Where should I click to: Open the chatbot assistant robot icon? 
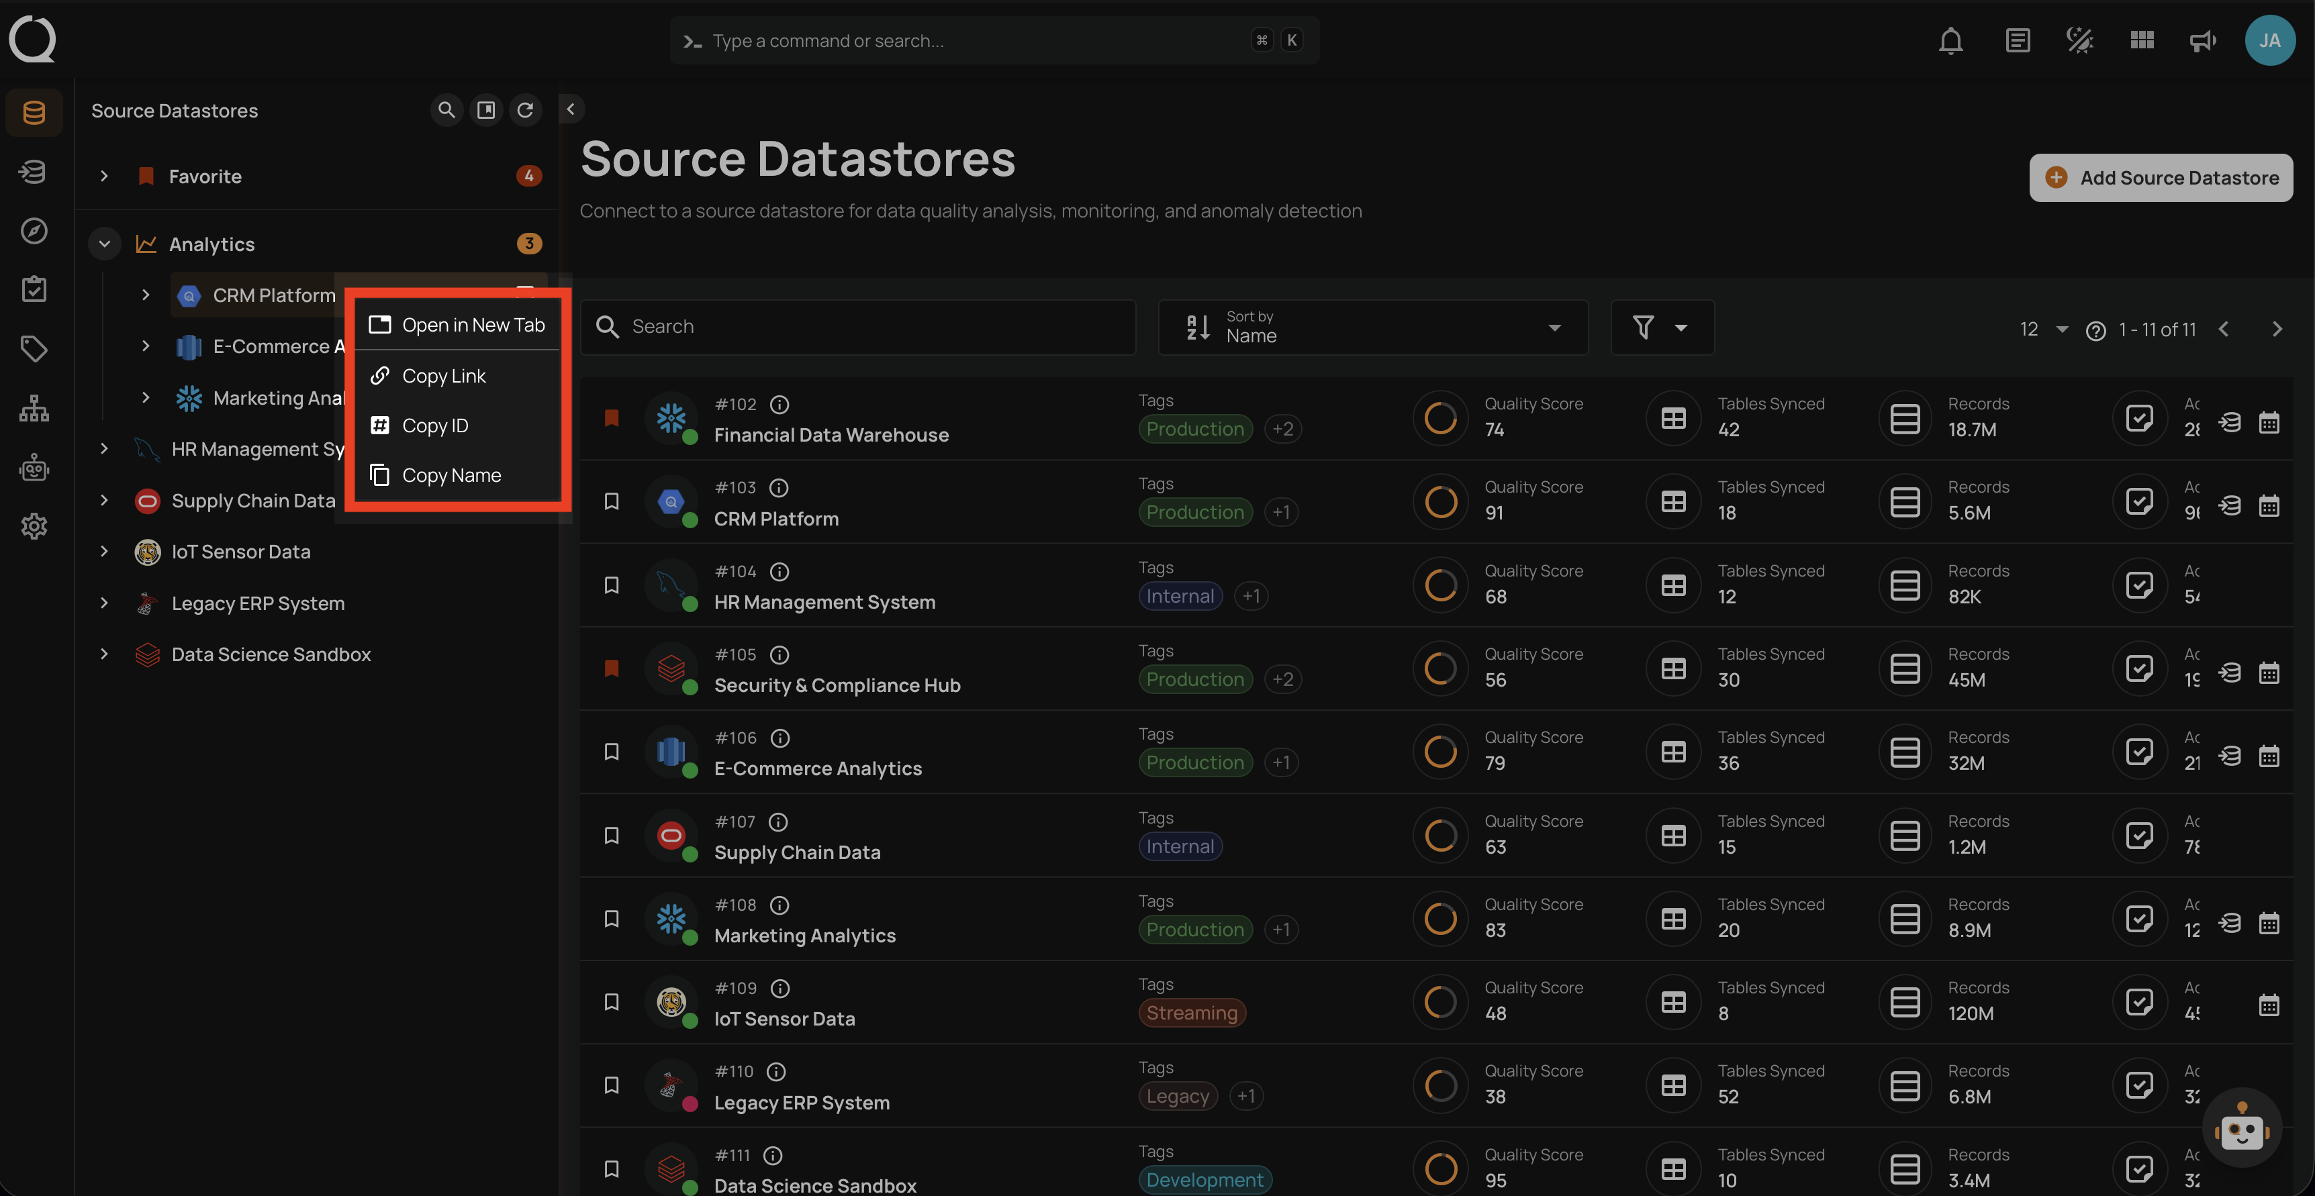tap(2241, 1128)
